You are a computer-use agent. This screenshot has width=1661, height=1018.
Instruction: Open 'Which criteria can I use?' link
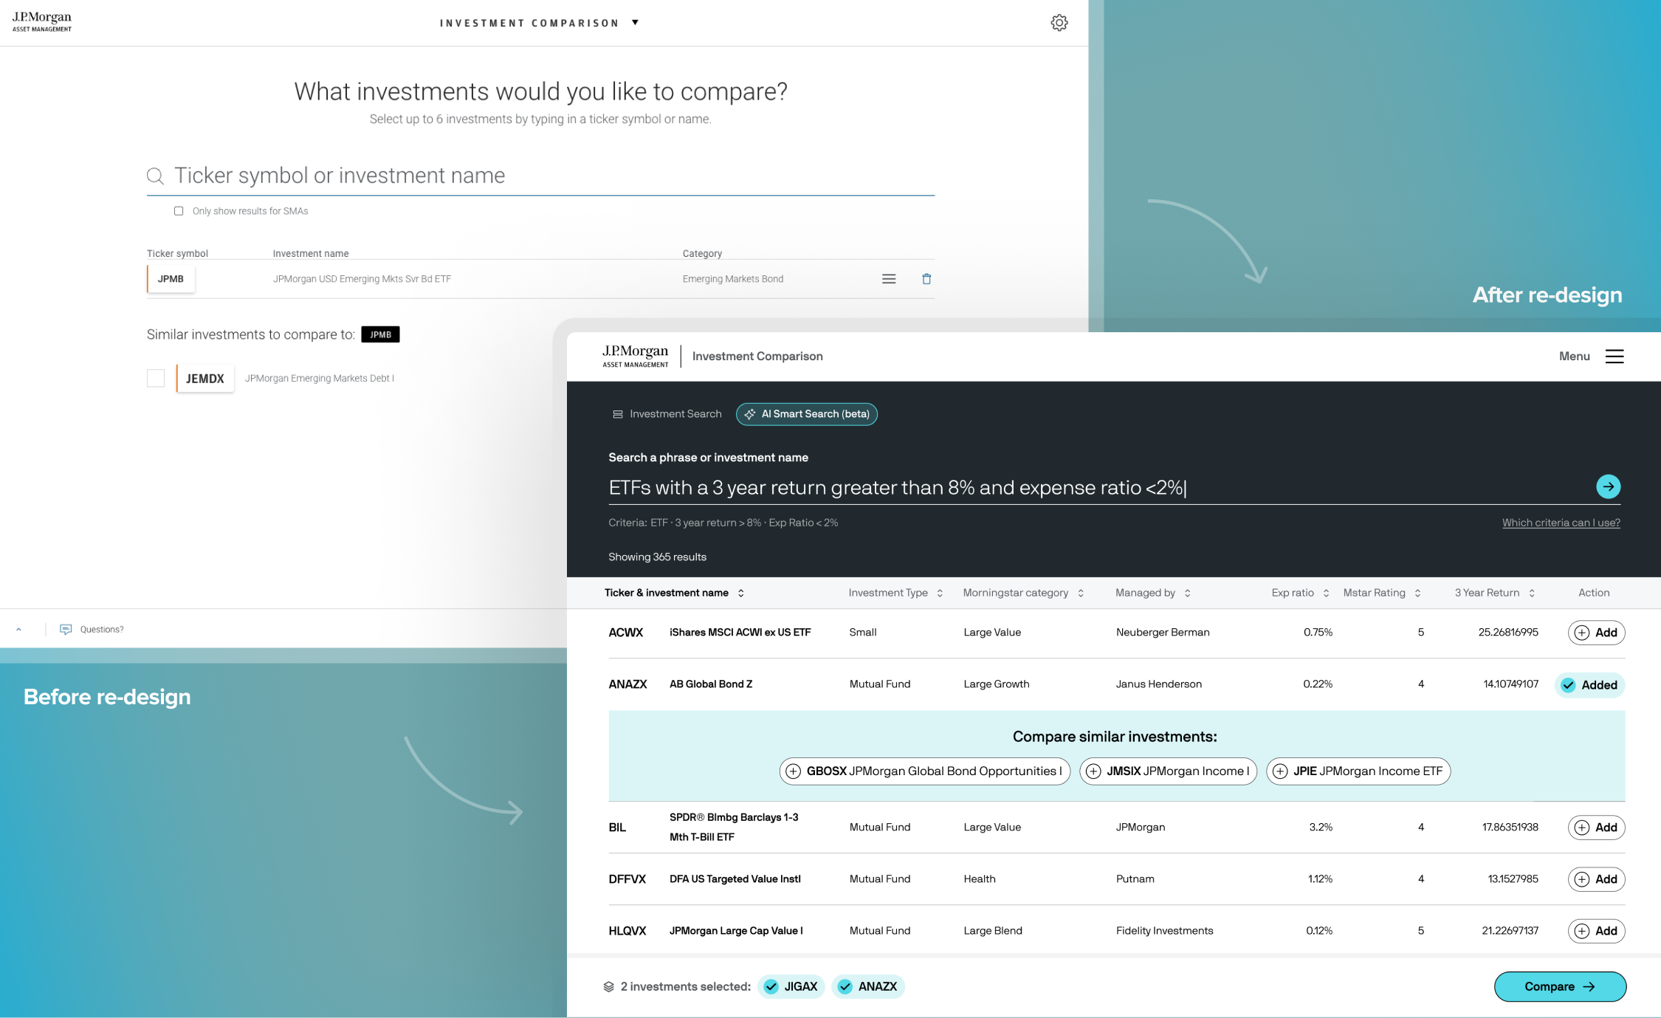pos(1561,523)
